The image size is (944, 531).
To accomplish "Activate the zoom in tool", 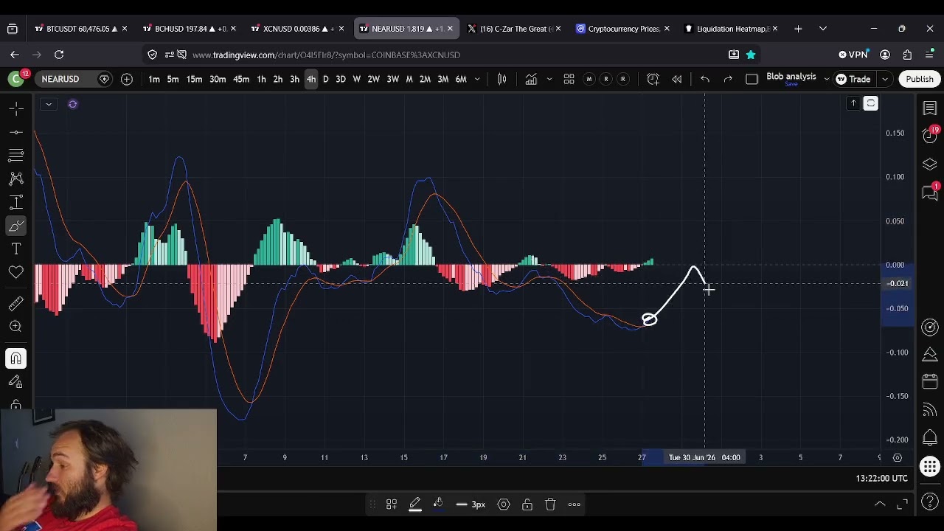I will (x=16, y=327).
